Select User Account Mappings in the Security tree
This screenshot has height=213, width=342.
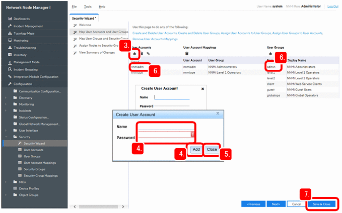[x=40, y=162]
